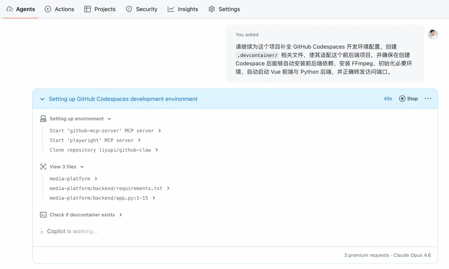Open the Security tab
This screenshot has width=449, height=269.
(x=141, y=9)
